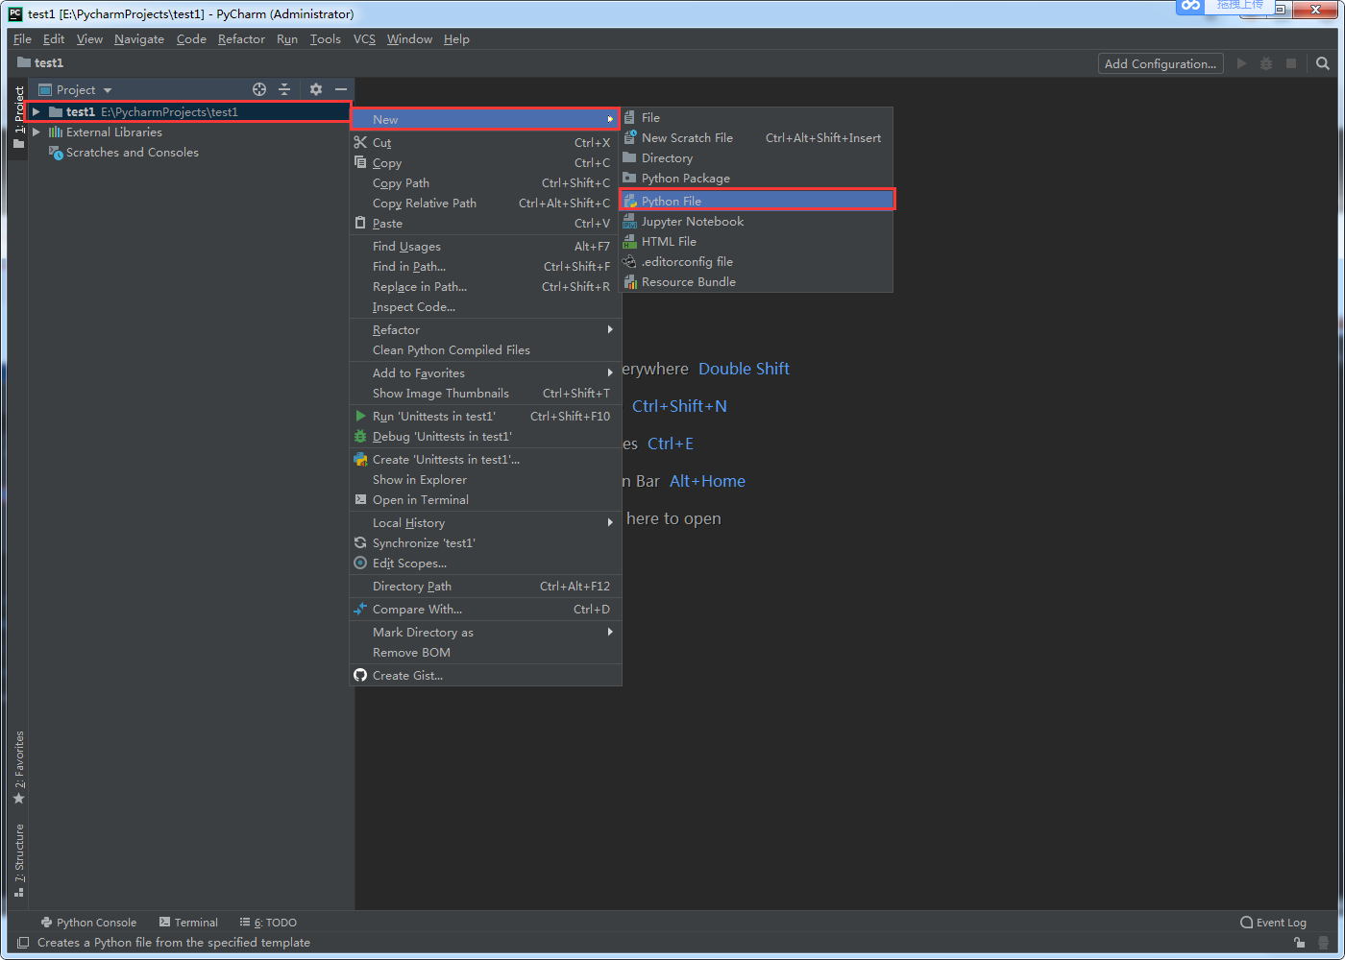The width and height of the screenshot is (1345, 960).
Task: Open the Tools menu
Action: coord(325,39)
